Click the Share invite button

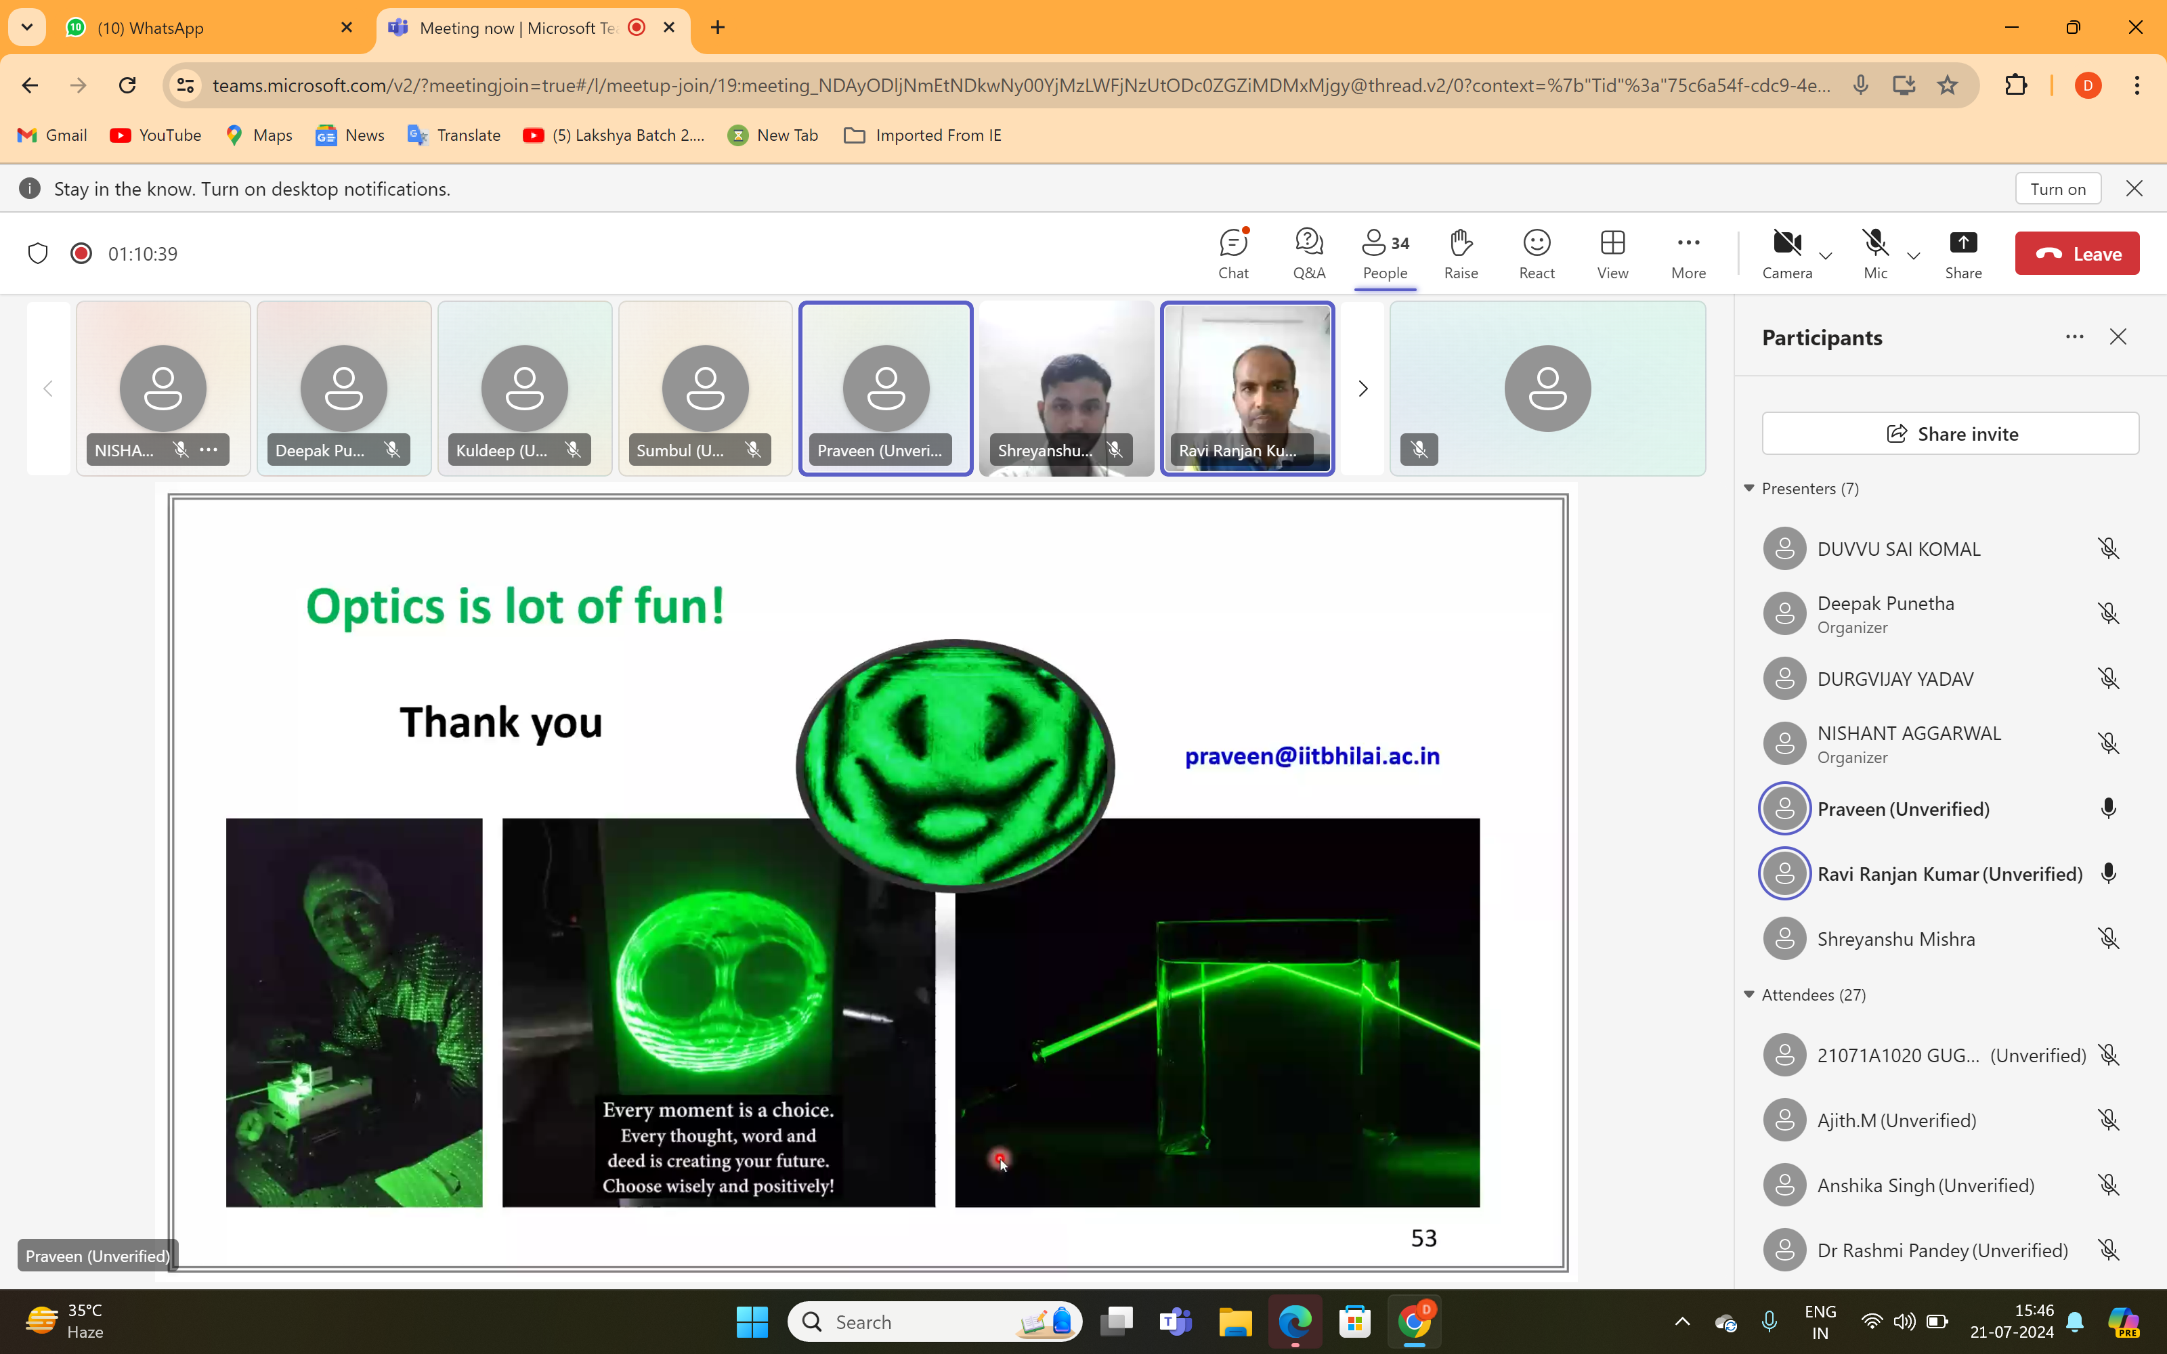click(1950, 433)
